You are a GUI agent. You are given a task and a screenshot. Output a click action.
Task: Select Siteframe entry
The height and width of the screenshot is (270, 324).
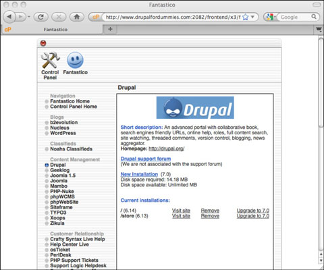pos(61,207)
